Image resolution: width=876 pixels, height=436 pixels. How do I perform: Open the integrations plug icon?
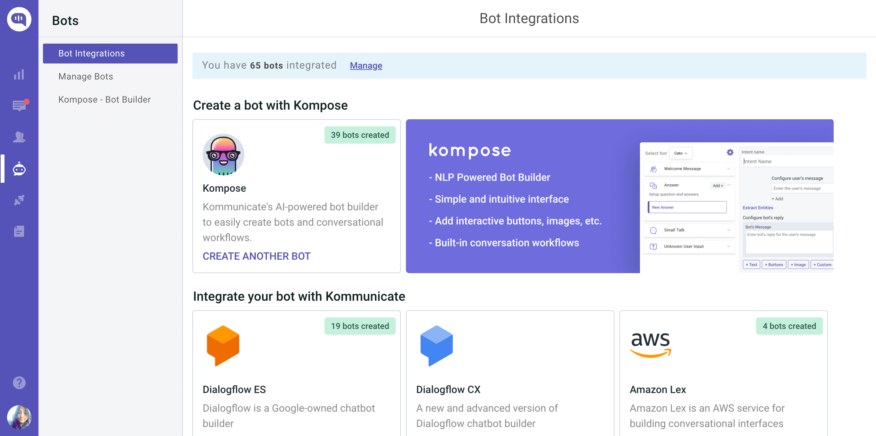point(19,200)
